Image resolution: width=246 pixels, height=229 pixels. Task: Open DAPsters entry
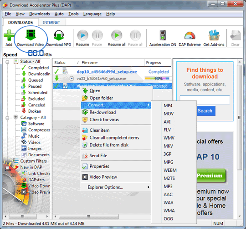36,179
